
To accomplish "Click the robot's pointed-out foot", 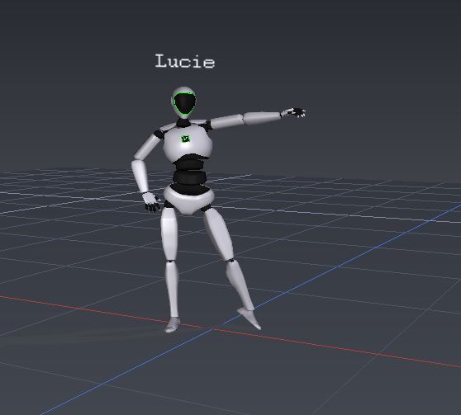I will tap(249, 318).
